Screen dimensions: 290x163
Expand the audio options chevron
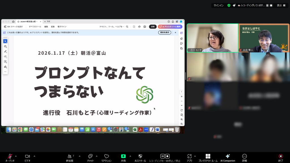pyautogui.click(x=16, y=156)
